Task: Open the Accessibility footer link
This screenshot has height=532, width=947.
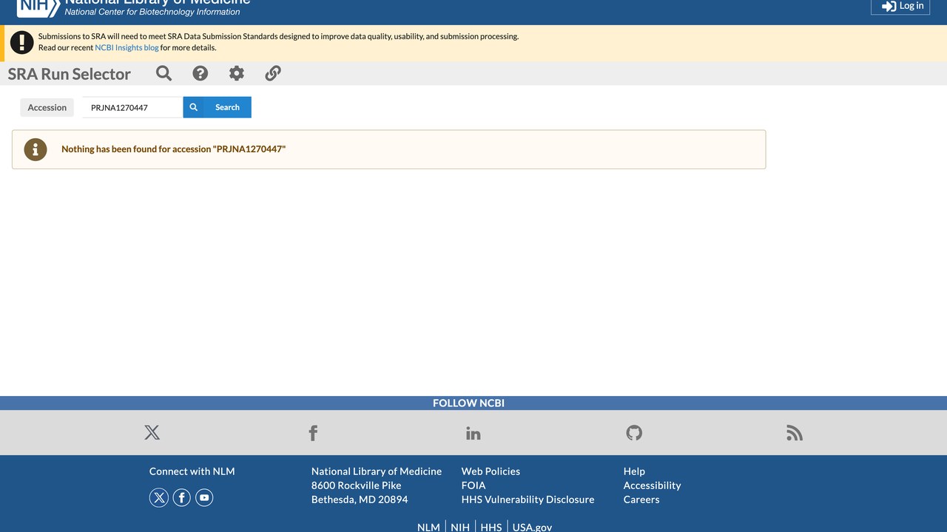Action: pos(653,485)
